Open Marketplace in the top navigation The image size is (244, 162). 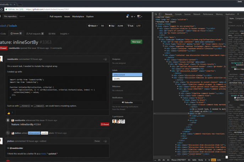pos(78,16)
